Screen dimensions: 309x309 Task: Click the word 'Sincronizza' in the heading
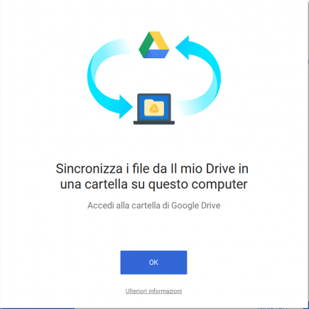pyautogui.click(x=89, y=169)
